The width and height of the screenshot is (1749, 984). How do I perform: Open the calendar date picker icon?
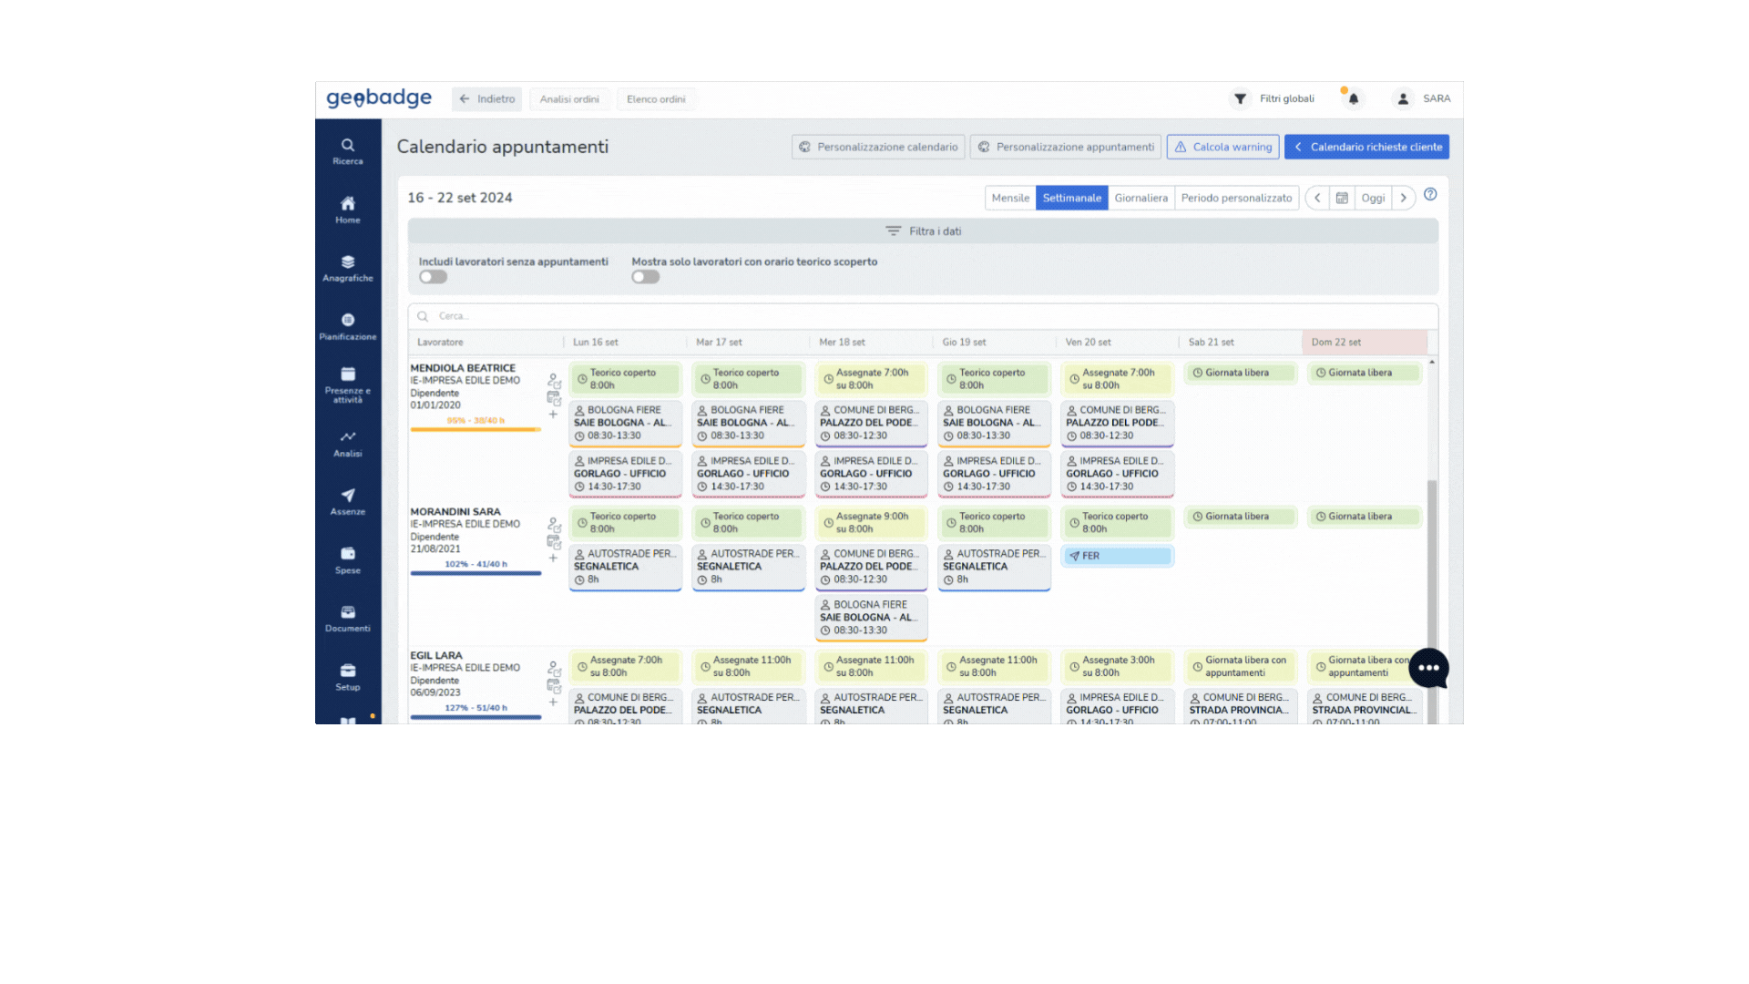click(x=1342, y=198)
